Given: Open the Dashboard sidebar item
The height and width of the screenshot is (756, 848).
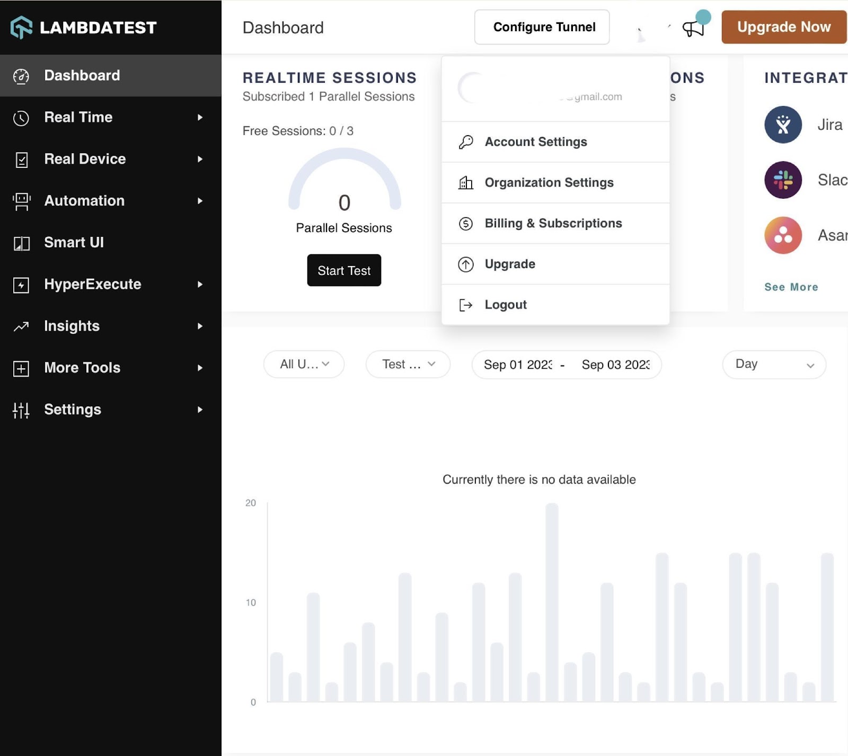Looking at the screenshot, I should click(x=111, y=76).
